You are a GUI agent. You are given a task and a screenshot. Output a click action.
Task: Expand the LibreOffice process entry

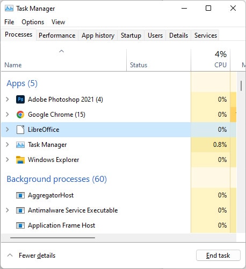pyautogui.click(x=8, y=129)
